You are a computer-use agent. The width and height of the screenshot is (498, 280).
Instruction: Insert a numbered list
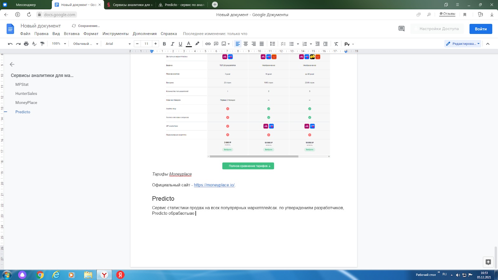pos(305,44)
